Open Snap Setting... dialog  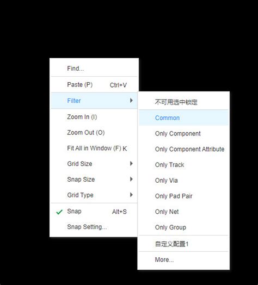pyautogui.click(x=94, y=227)
